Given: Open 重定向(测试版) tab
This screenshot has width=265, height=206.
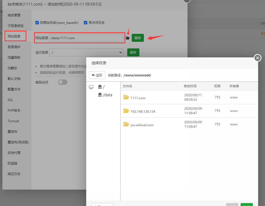Looking at the screenshot, I should coord(18,142).
